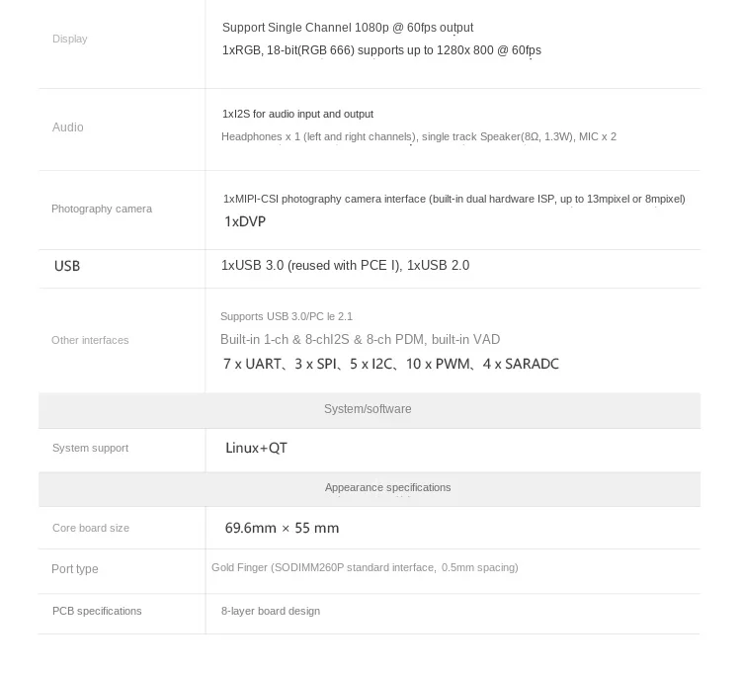Screen dimensions: 741x673
Task: Select the 1xI2S audio input and output text
Action: pyautogui.click(x=297, y=114)
